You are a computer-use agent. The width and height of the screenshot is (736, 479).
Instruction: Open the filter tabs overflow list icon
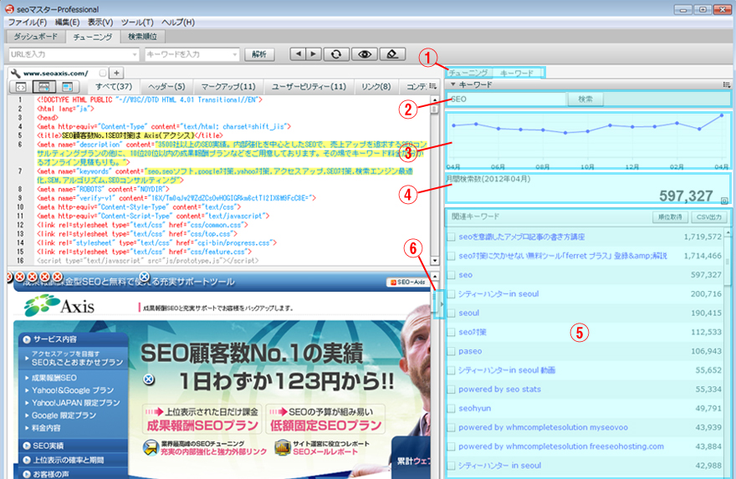432,86
